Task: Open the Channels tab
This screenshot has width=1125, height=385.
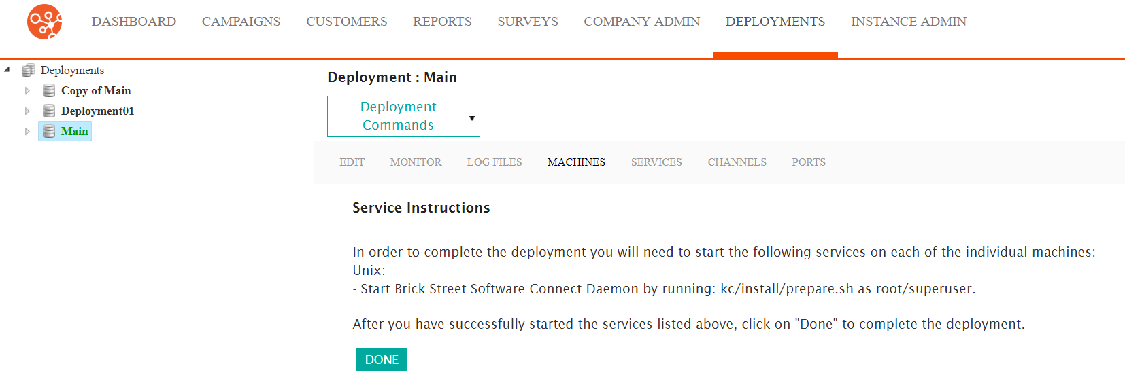Action: pyautogui.click(x=737, y=162)
